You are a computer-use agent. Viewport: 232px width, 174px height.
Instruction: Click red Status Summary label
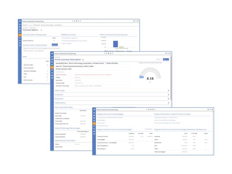[x=61, y=75]
